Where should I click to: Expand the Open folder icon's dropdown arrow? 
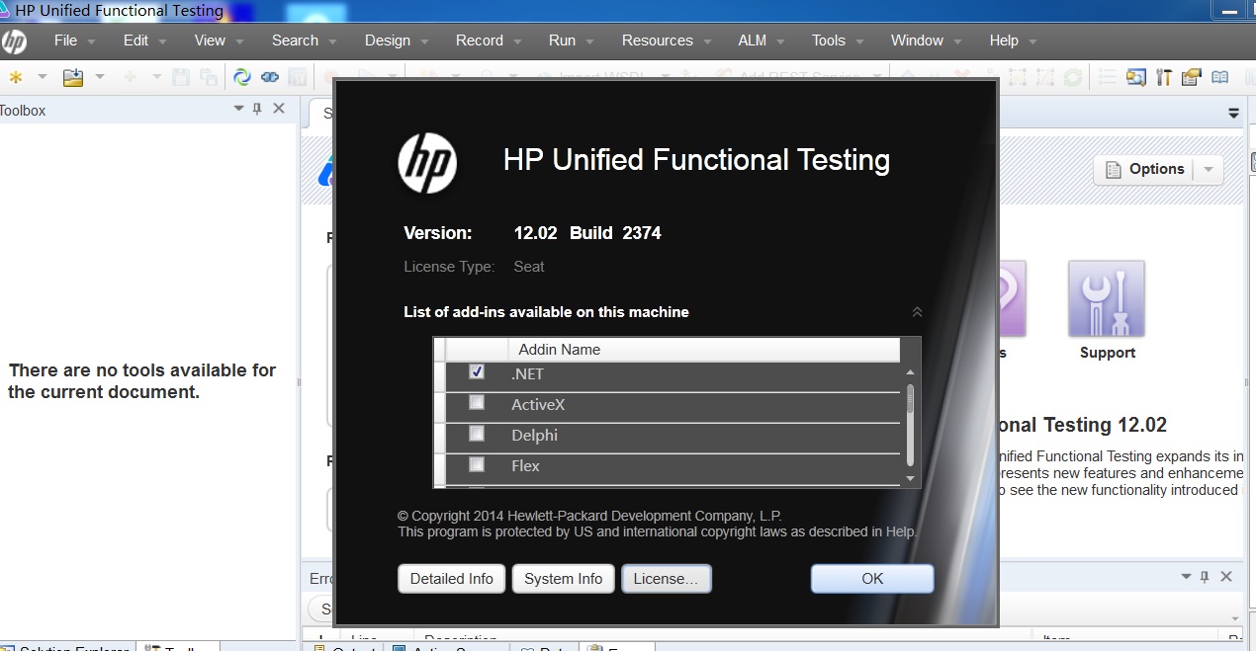(100, 77)
